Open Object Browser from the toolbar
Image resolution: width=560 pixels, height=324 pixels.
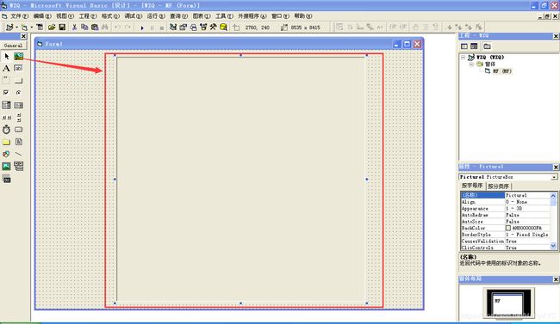pos(203,28)
